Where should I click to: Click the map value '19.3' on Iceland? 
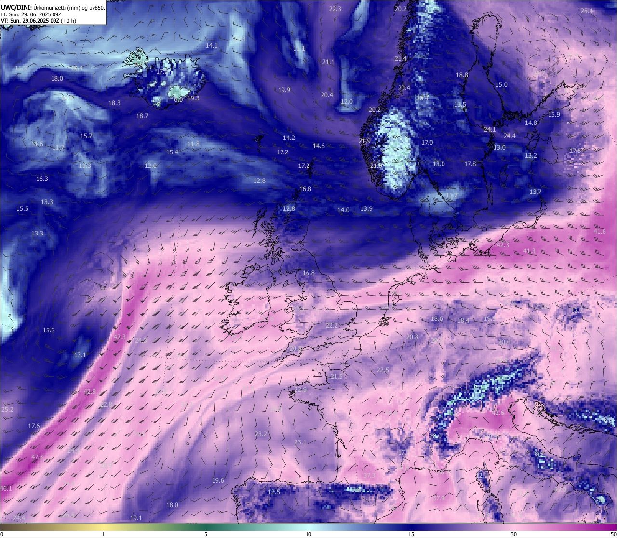point(193,98)
